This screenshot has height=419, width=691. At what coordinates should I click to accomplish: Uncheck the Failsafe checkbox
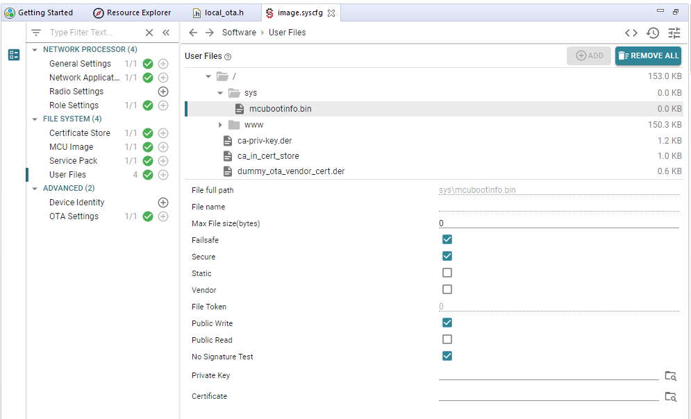pyautogui.click(x=447, y=240)
